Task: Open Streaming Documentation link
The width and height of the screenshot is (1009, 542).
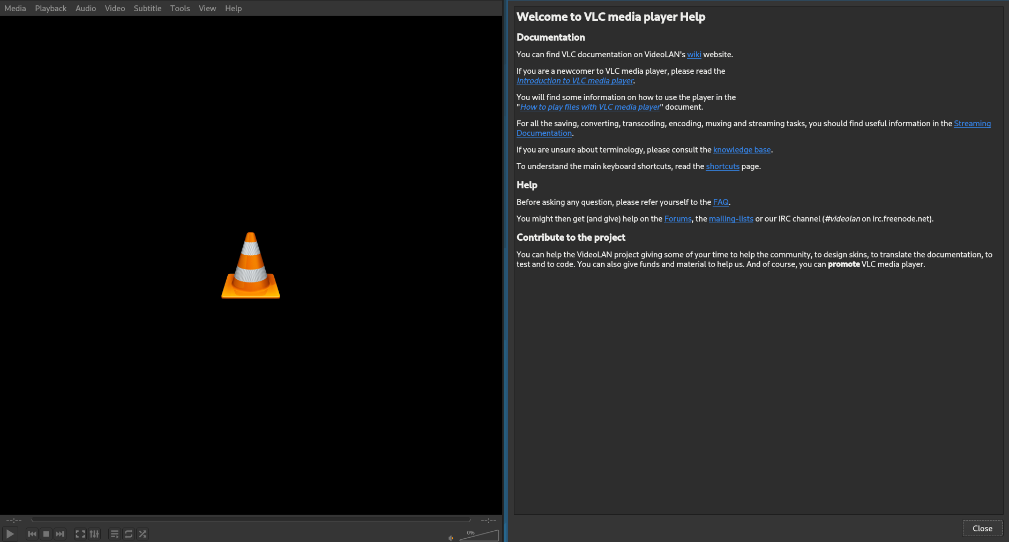Action: (x=972, y=124)
